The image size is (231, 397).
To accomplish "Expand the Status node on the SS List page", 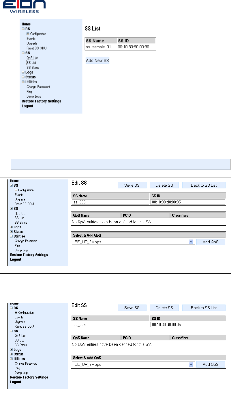I will (23, 77).
